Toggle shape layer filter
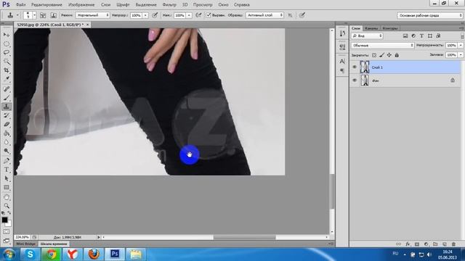This screenshot has width=465, height=261. pyautogui.click(x=430, y=36)
